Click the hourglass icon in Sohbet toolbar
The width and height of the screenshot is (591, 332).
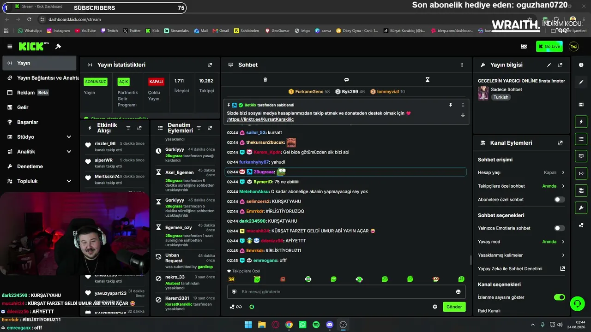pos(427,80)
